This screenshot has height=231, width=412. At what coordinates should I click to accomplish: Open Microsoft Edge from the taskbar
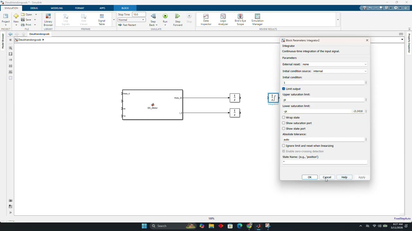(239, 226)
